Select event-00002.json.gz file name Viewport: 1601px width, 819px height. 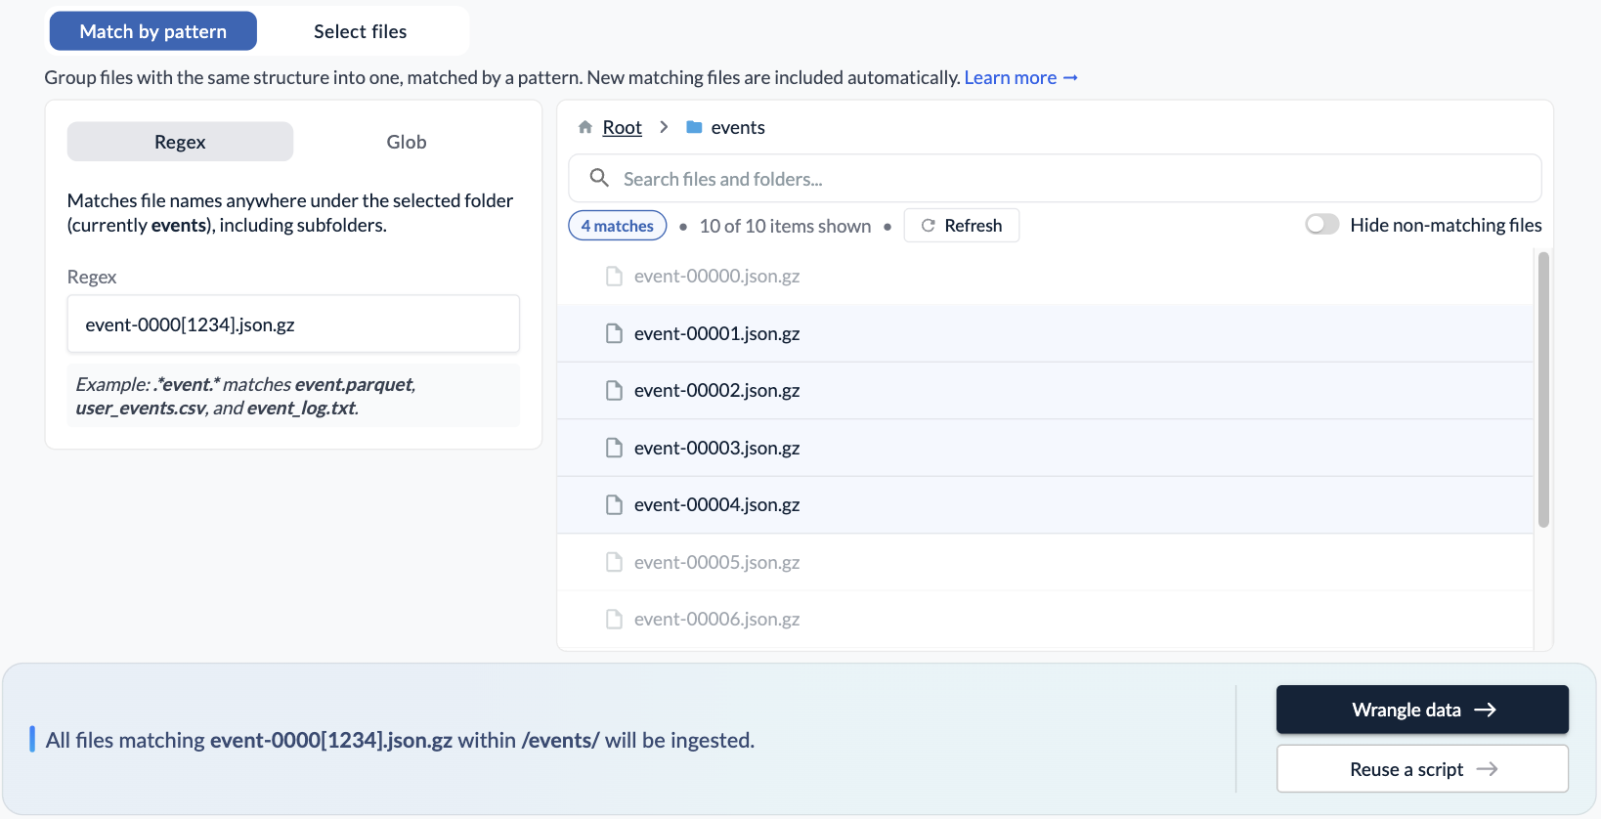(x=716, y=391)
